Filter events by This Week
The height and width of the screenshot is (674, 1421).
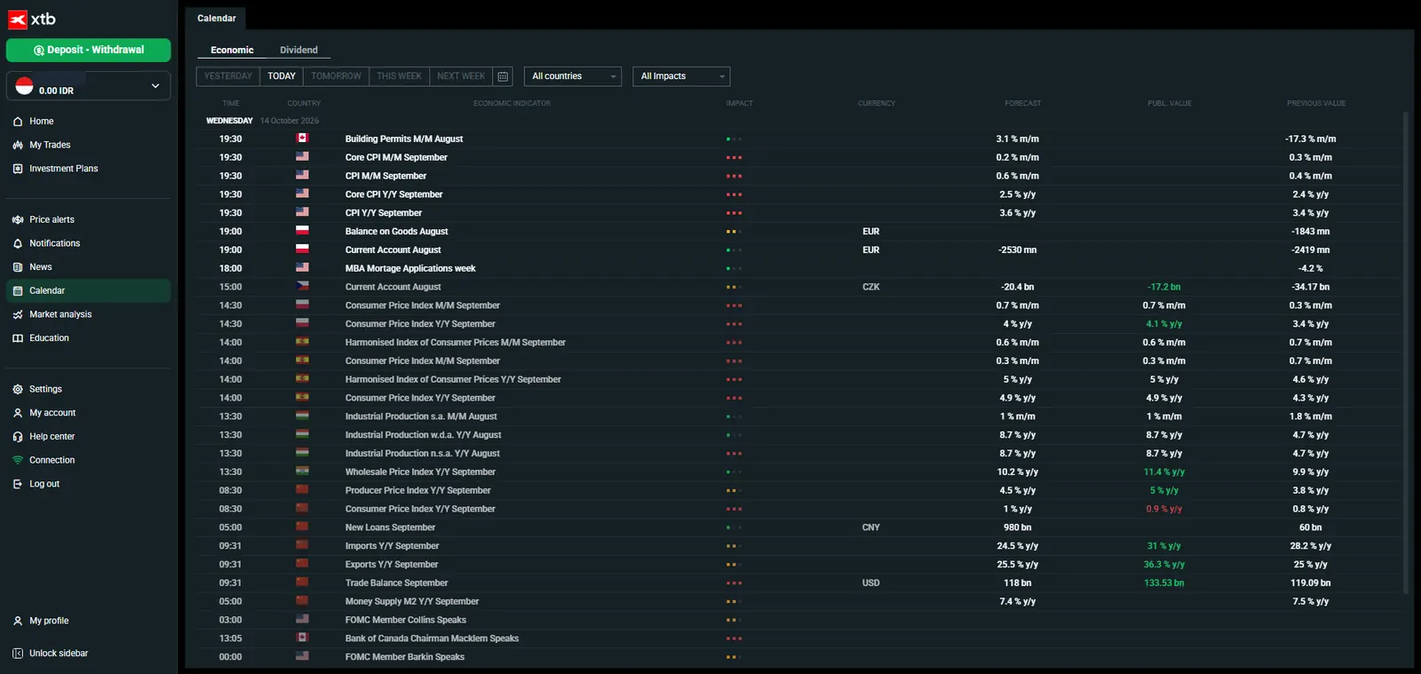(399, 76)
